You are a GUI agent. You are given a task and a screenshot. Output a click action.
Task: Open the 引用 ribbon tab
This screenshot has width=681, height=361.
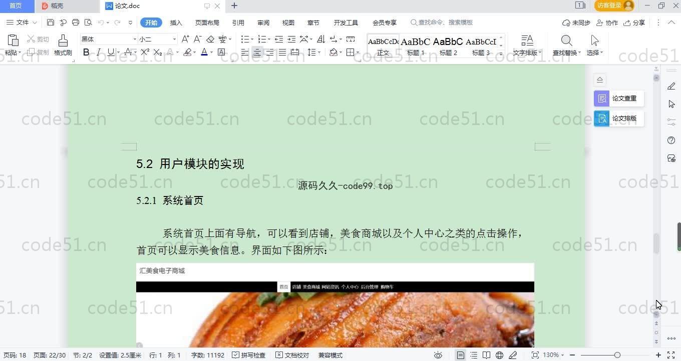(238, 22)
